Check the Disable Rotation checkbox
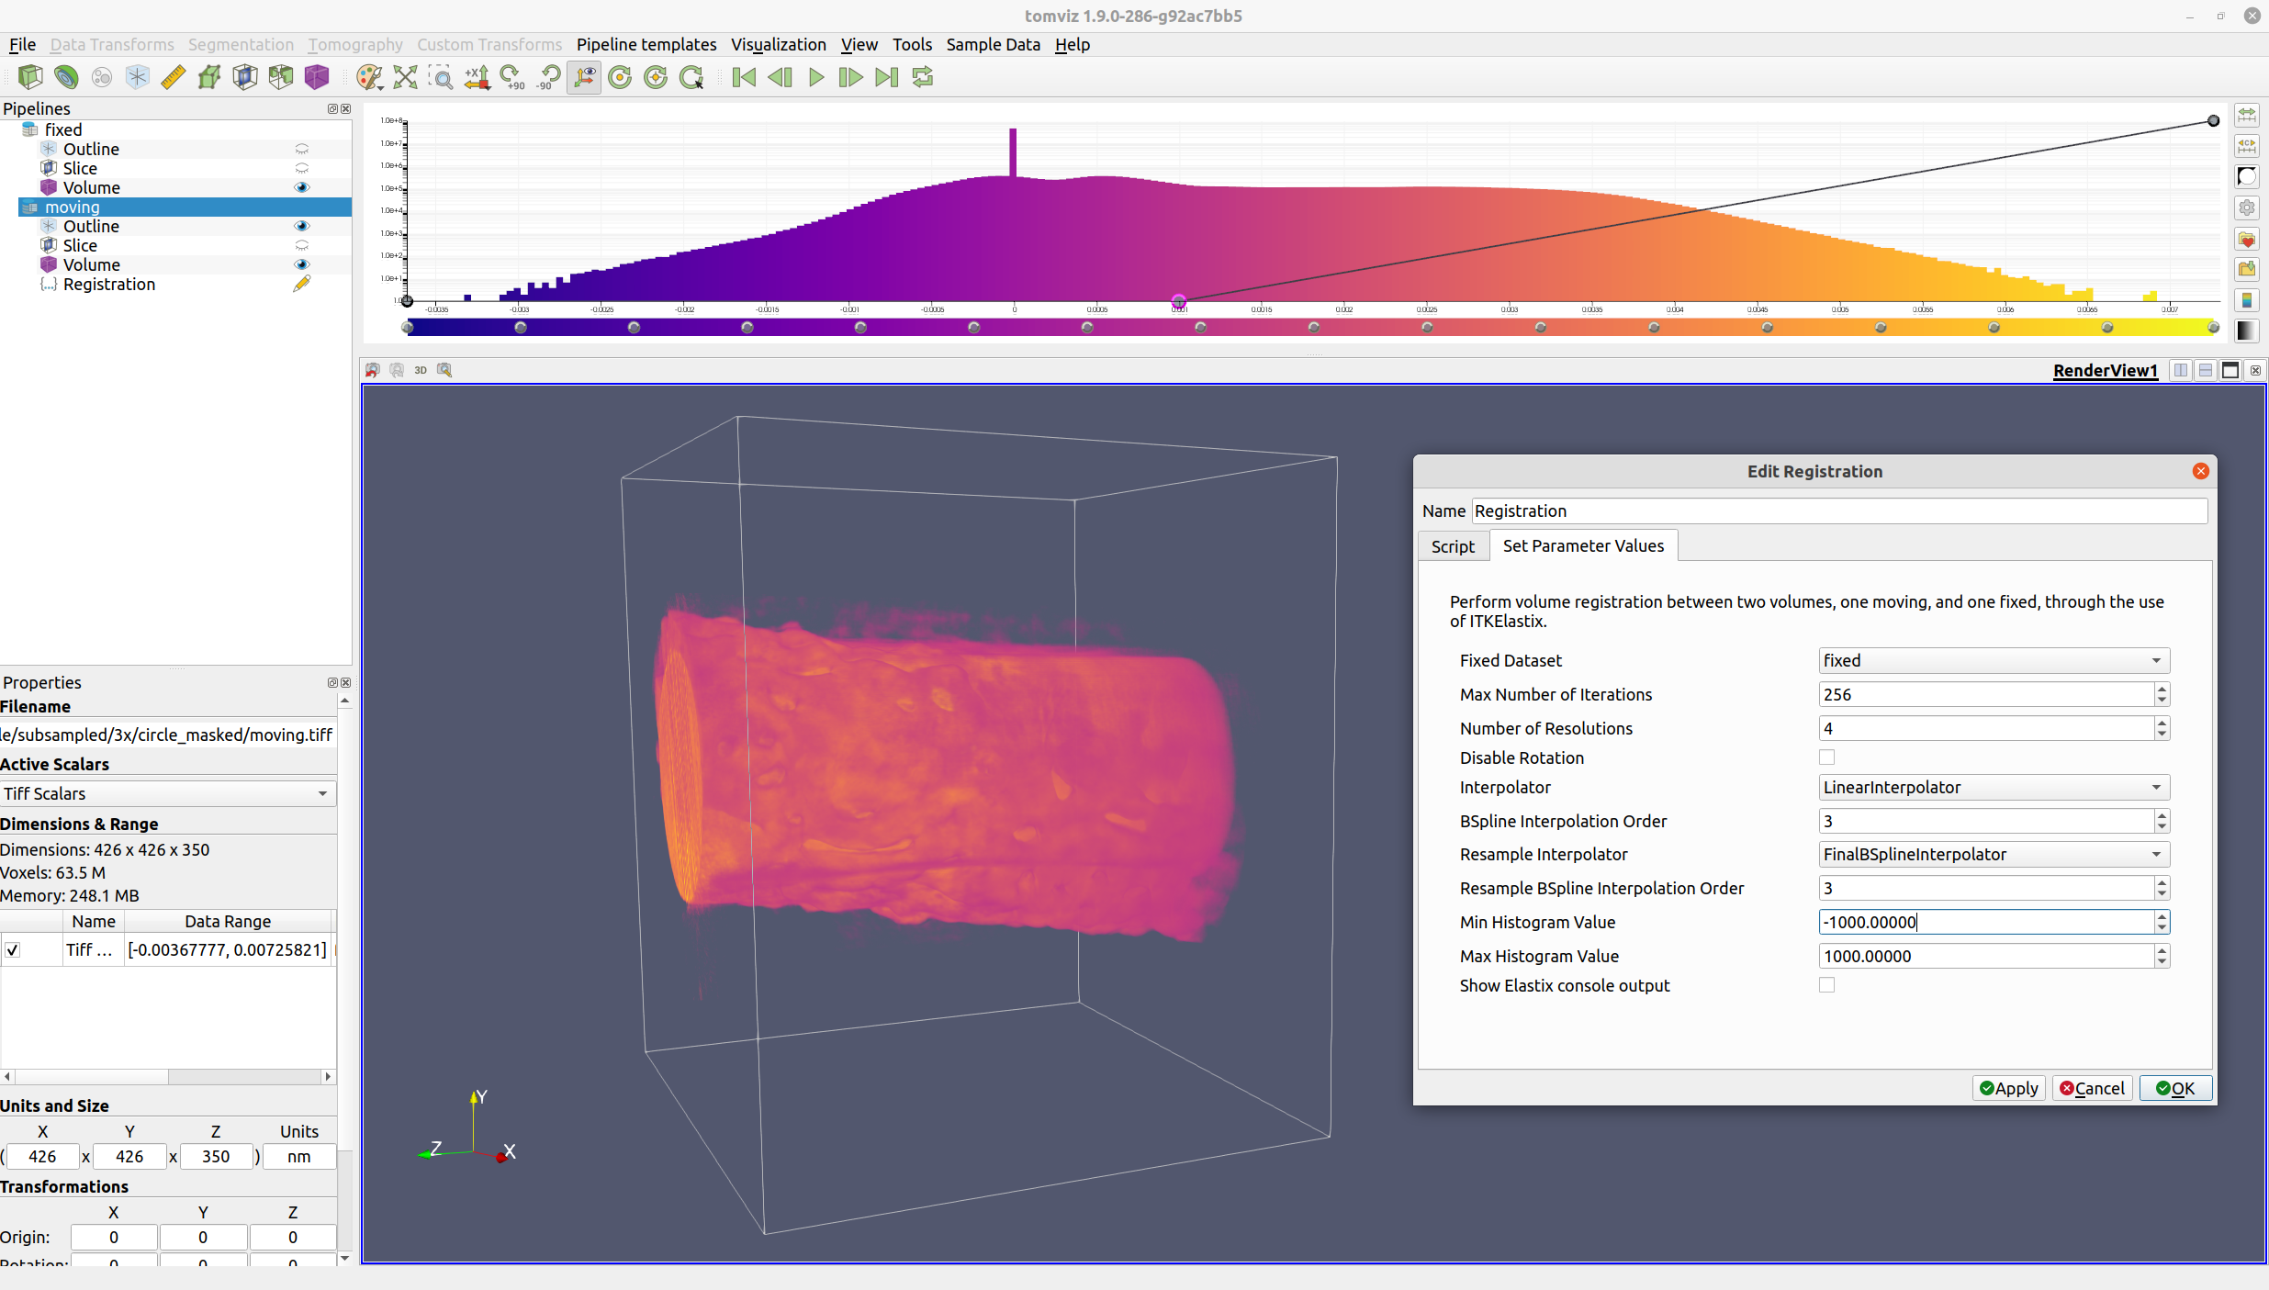 coord(1826,757)
